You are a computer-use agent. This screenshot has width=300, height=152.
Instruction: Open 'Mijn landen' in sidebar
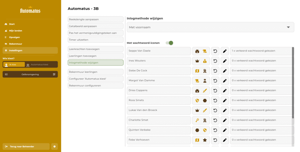(16, 31)
